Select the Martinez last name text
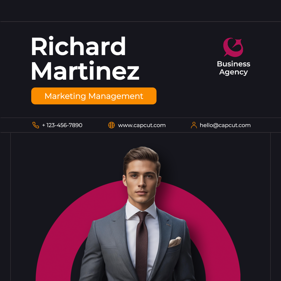This screenshot has width=281, height=281. (85, 71)
